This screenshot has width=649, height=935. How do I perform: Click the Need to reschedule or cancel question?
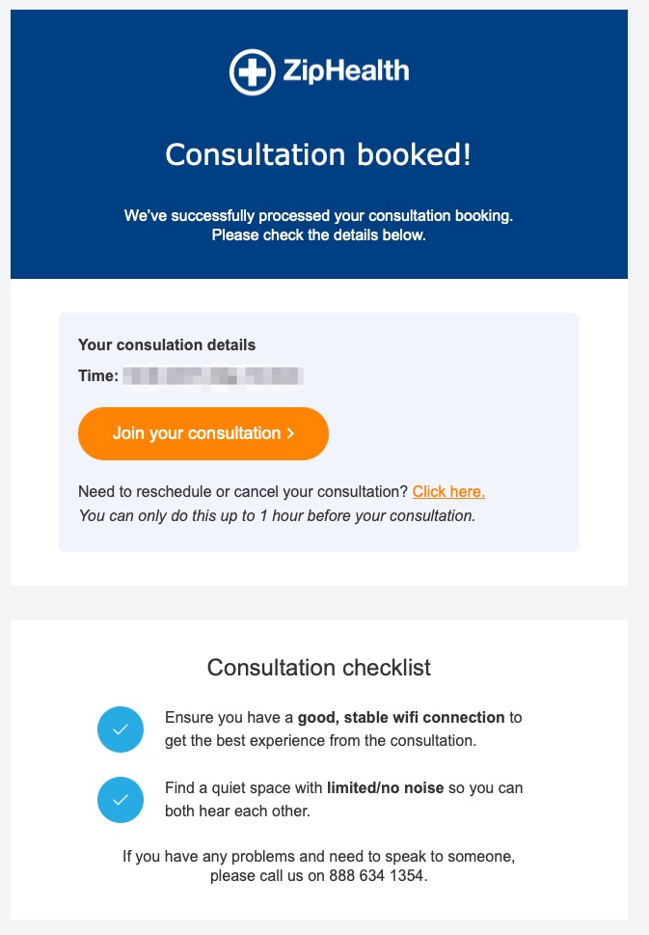243,491
